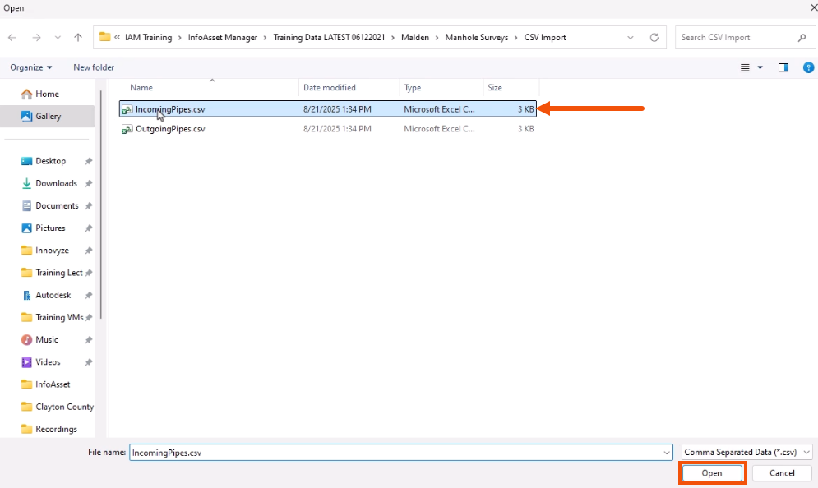818x488 pixels.
Task: Go up one folder level
Action: coord(78,37)
